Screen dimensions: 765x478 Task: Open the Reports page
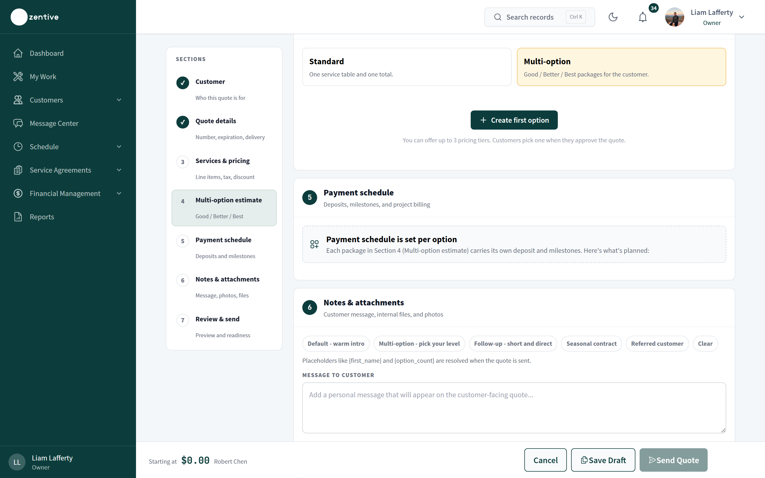pos(68,217)
